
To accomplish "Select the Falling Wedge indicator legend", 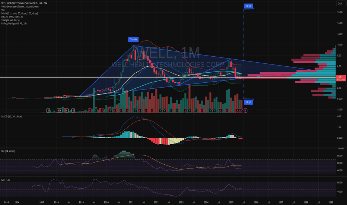I will click(14, 23).
